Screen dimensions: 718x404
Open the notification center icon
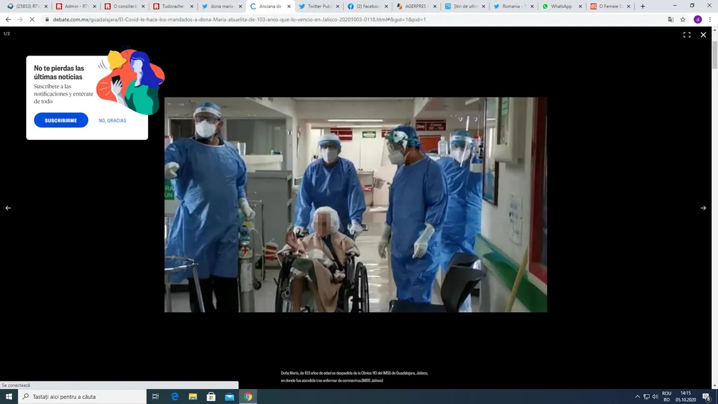707,397
